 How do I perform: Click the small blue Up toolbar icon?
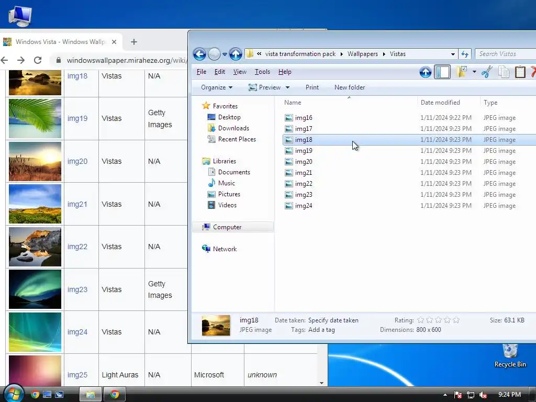point(425,72)
